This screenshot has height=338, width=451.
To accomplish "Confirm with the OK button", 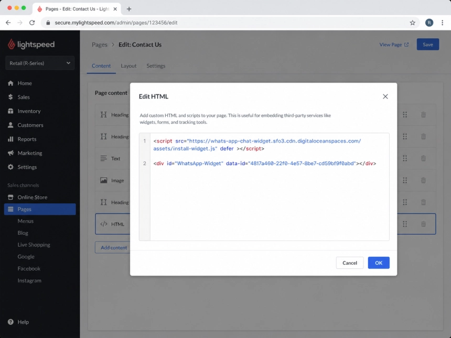I will pos(379,263).
